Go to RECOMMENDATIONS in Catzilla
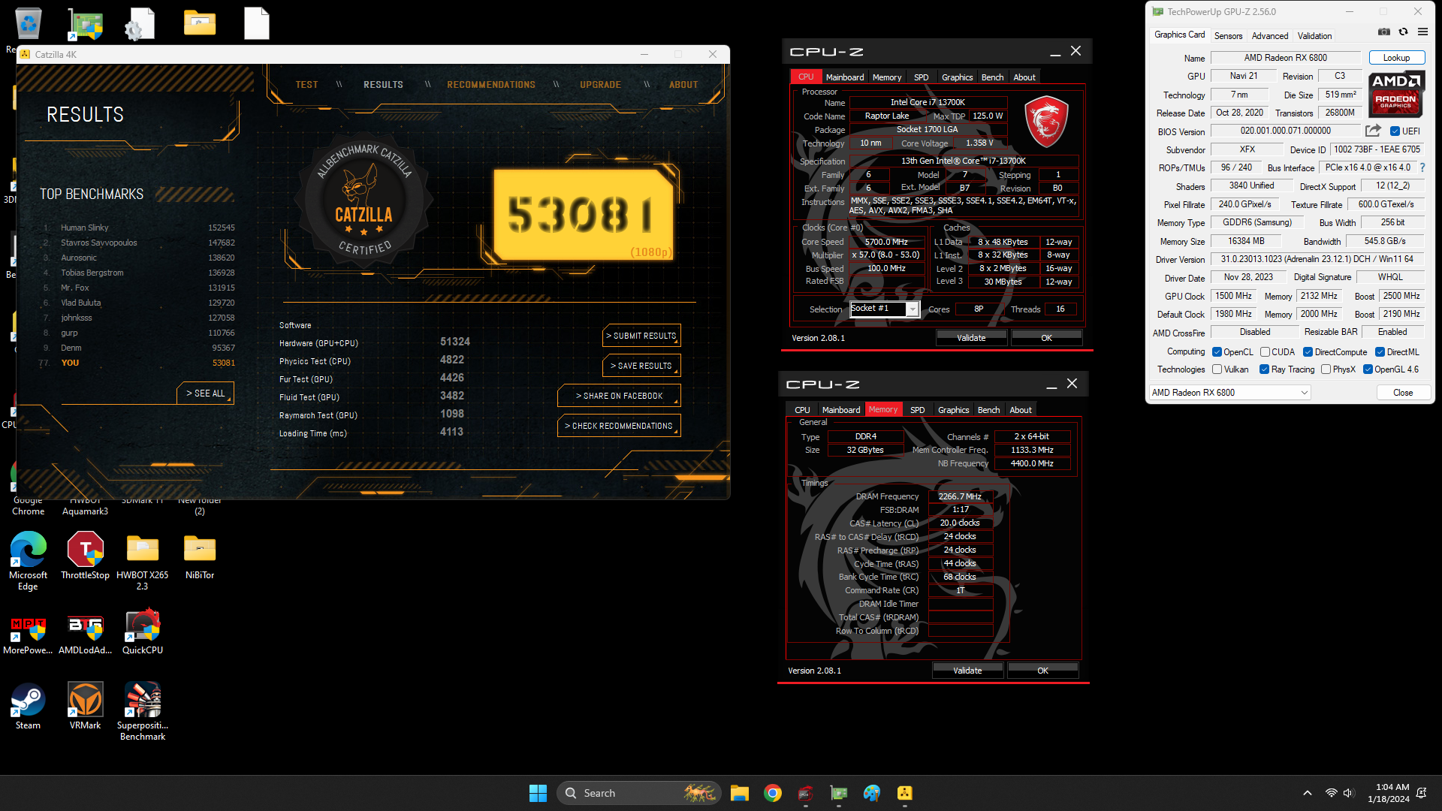1442x811 pixels. pos(491,85)
